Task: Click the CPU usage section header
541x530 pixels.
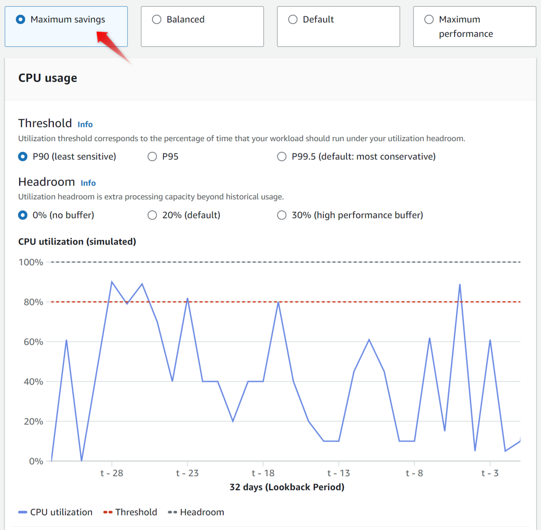Action: [47, 77]
